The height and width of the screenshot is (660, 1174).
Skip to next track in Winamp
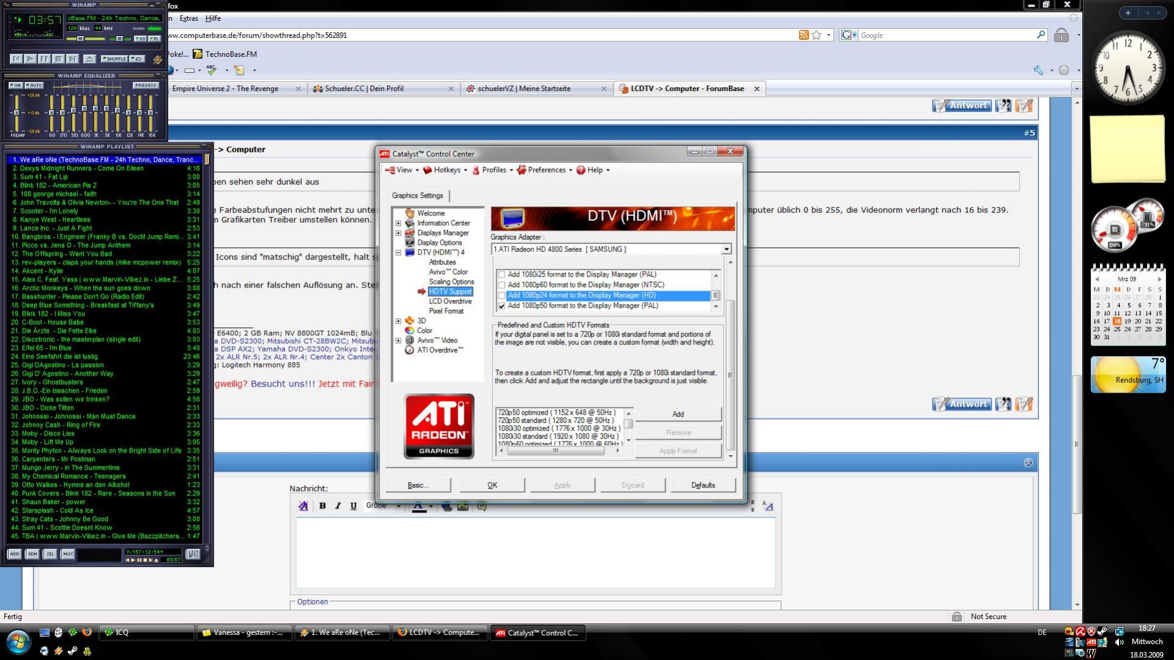point(72,59)
